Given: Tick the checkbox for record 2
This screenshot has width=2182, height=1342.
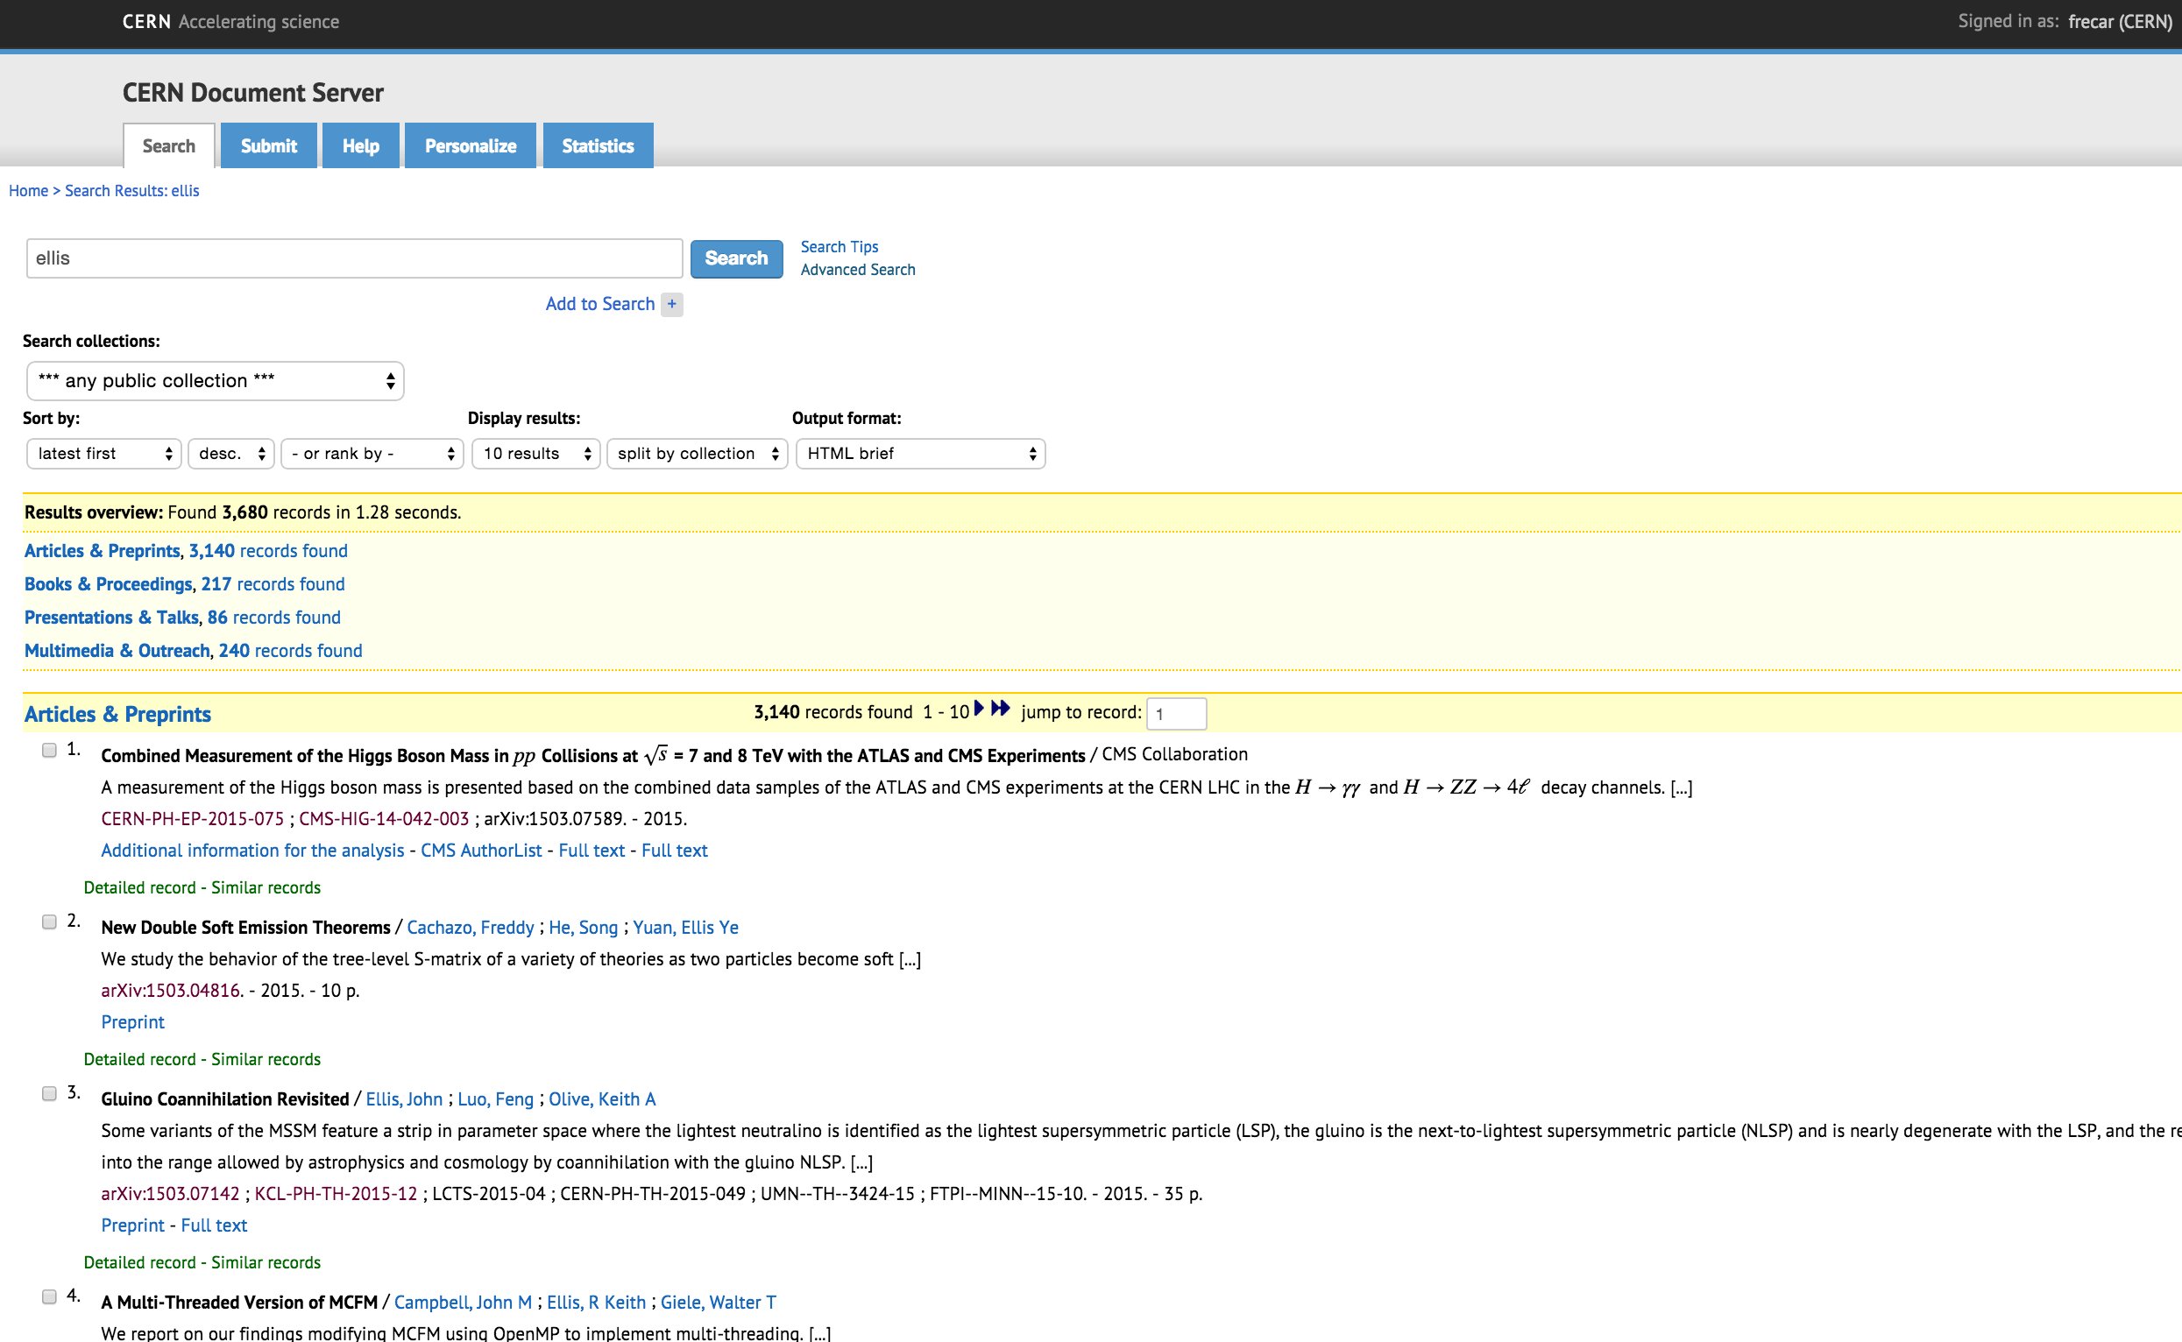Looking at the screenshot, I should [x=50, y=922].
